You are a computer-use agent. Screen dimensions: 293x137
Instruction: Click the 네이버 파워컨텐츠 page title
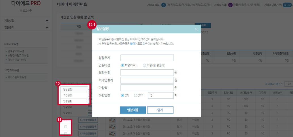pos(72,4)
